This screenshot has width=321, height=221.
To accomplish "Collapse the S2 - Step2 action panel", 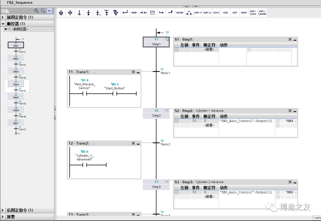I will tap(295, 111).
